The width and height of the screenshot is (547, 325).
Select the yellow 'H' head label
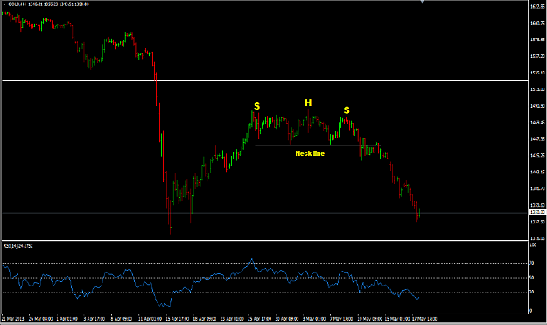(308, 102)
